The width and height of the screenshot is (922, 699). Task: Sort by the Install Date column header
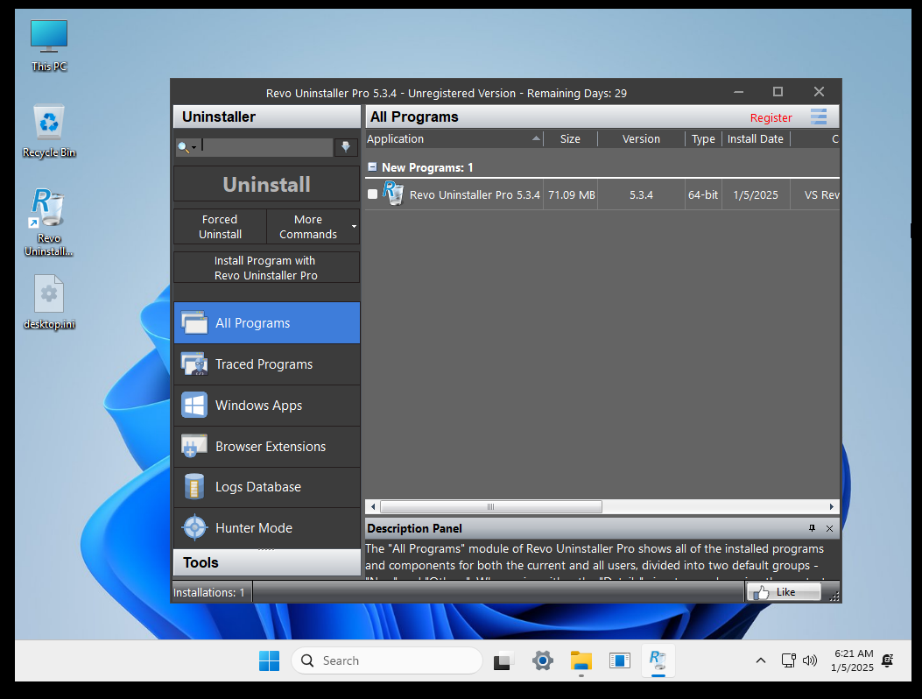pyautogui.click(x=756, y=139)
